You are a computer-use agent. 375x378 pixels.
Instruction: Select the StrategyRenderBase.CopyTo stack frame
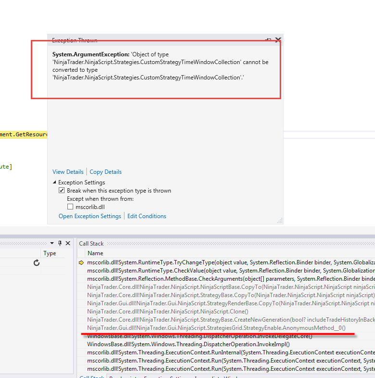[231, 303]
